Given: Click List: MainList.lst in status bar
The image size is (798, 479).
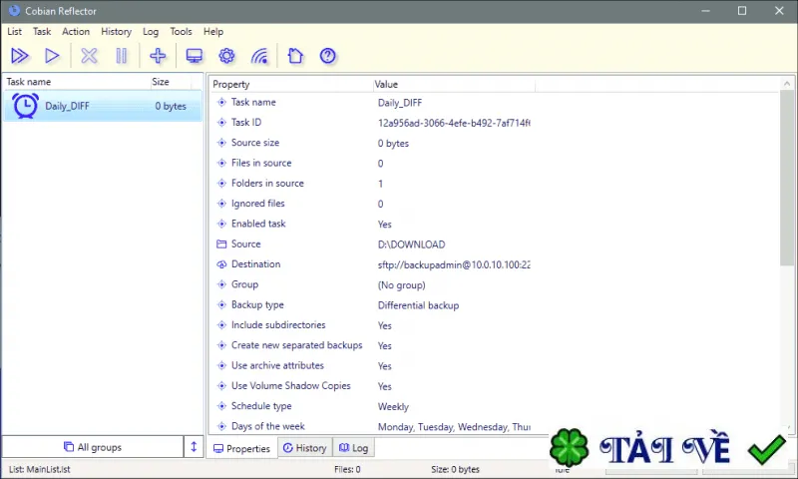Looking at the screenshot, I should 40,469.
